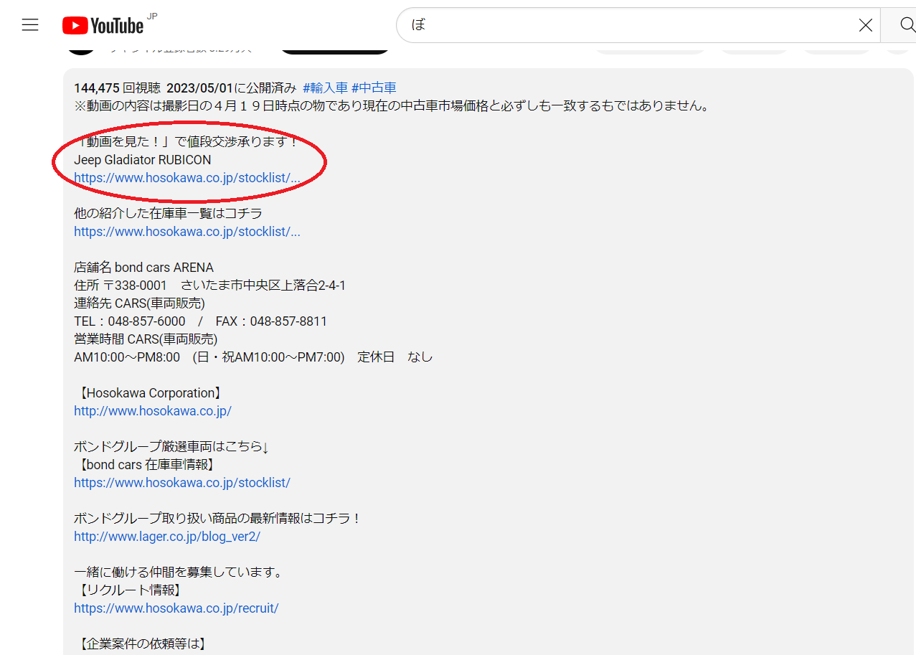The image size is (916, 655).
Task: Open the link under 他の紹介した在庫車一覧はコチラ
Action: [x=186, y=232]
